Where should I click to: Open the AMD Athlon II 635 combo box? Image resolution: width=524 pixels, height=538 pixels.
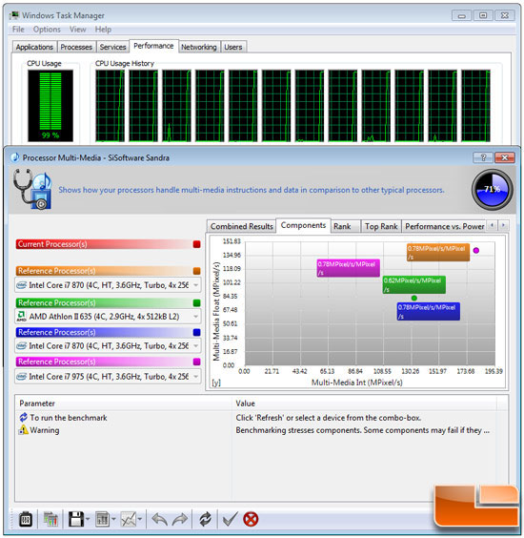coord(108,317)
